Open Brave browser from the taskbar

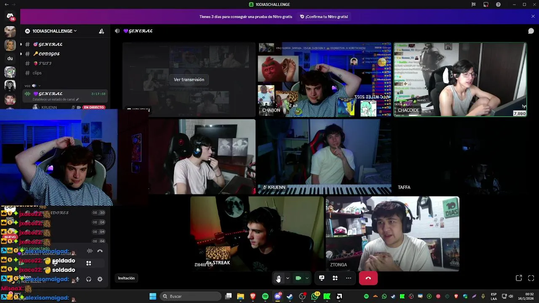click(253, 296)
